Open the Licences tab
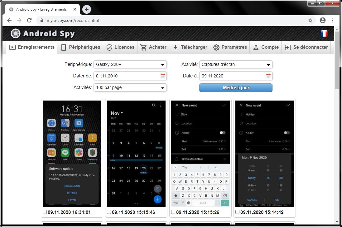 click(x=120, y=47)
